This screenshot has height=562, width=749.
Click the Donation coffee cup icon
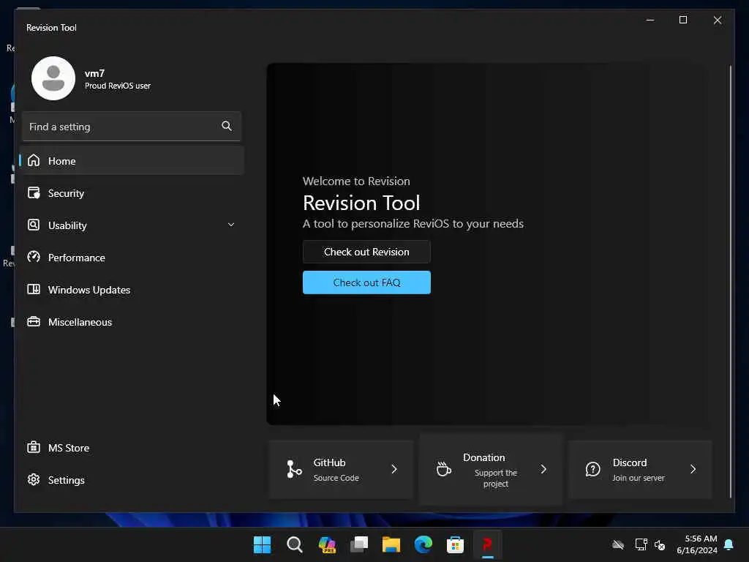[x=443, y=469]
